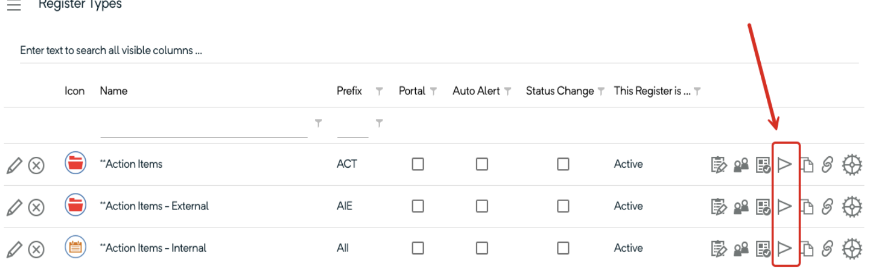Enable Portal checkbox for Action Items

pyautogui.click(x=418, y=164)
